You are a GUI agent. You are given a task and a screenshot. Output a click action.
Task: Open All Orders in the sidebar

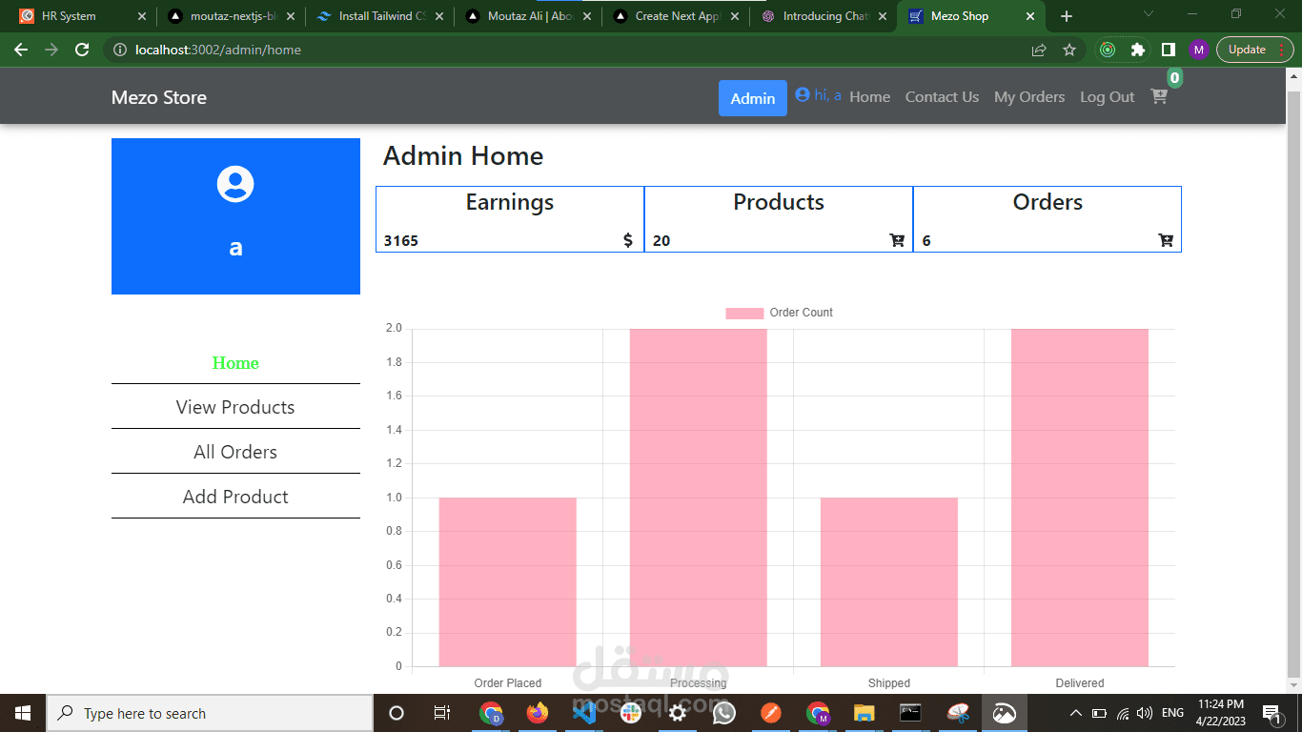coord(235,452)
